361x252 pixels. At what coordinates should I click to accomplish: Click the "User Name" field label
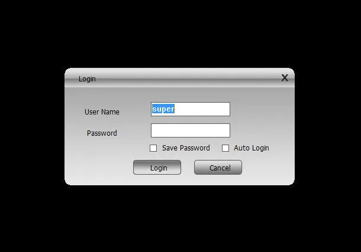(102, 112)
